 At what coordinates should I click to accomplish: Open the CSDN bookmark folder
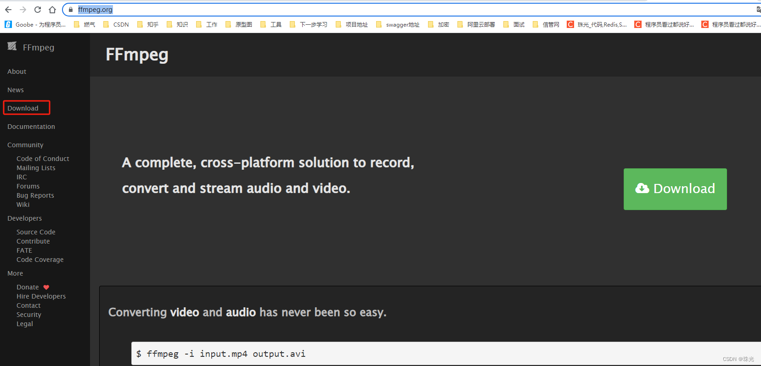click(x=116, y=24)
